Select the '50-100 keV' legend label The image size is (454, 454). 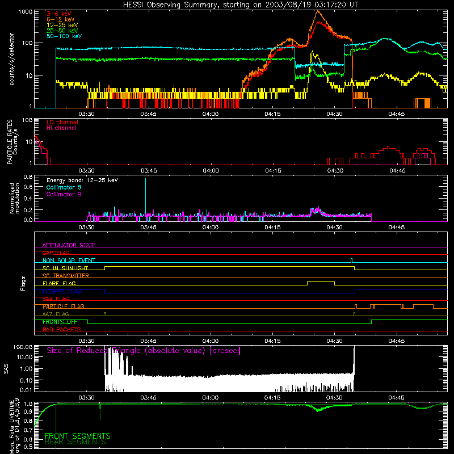64,36
